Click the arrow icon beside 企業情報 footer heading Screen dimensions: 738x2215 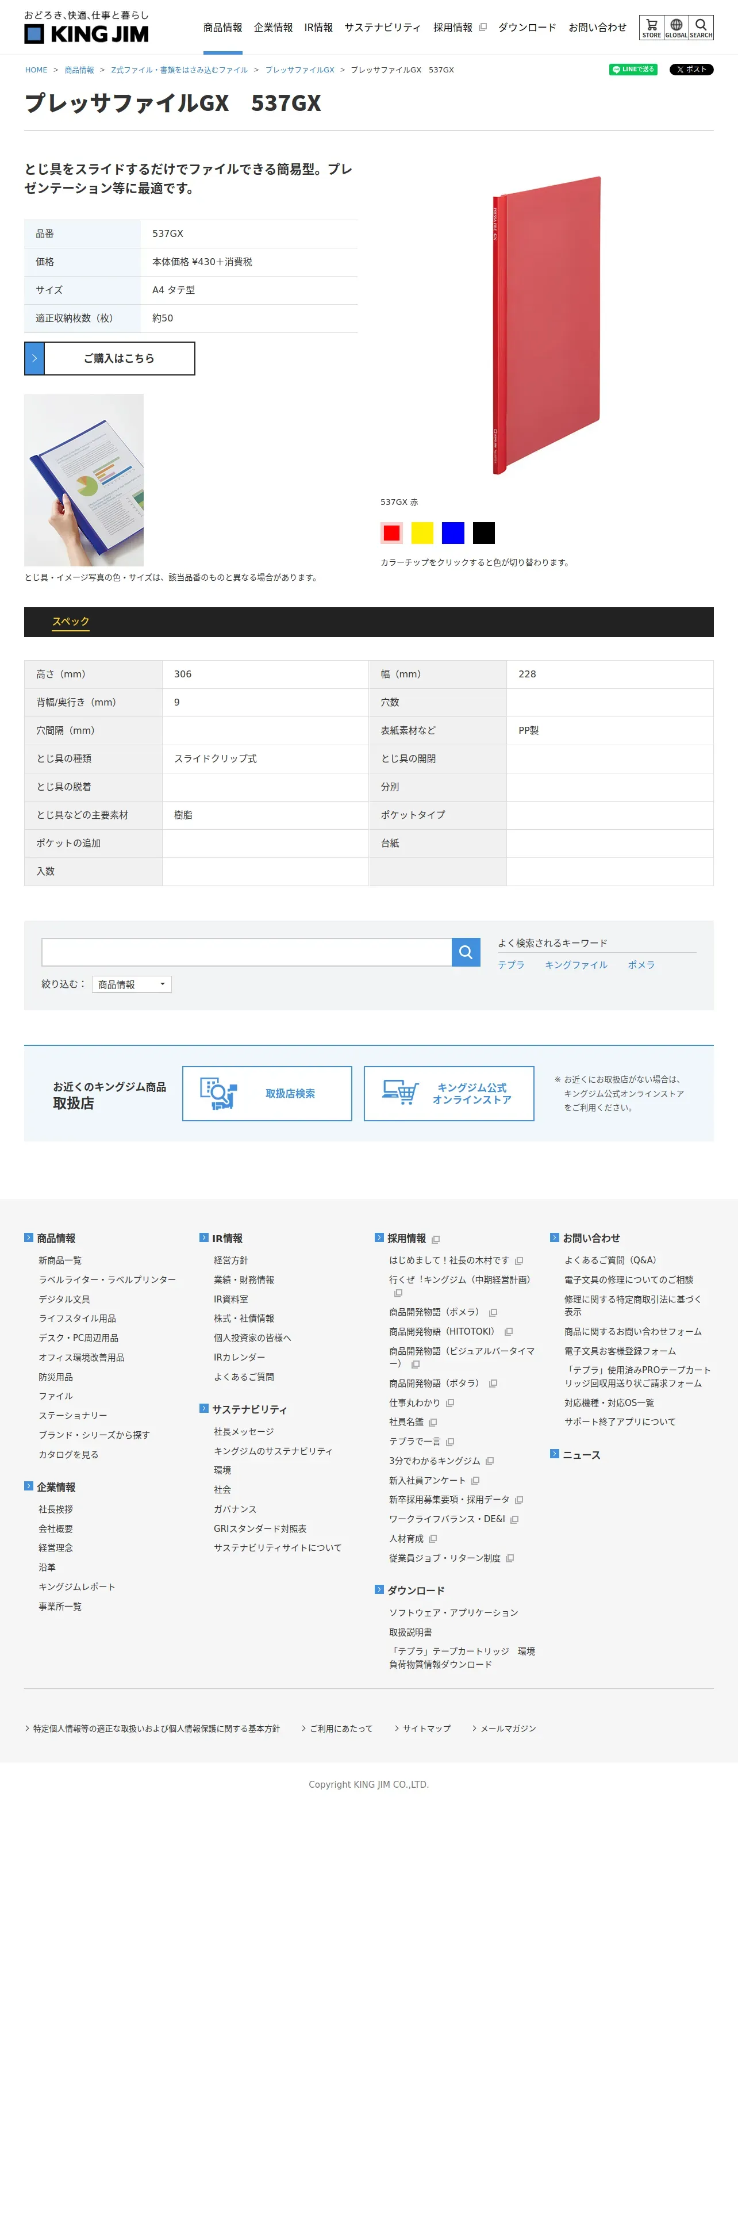click(x=28, y=1486)
